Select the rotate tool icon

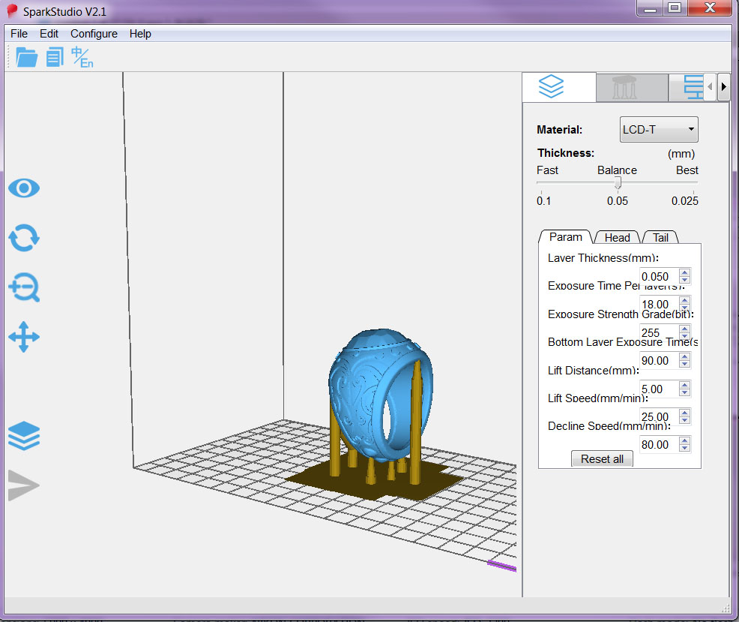click(x=24, y=238)
